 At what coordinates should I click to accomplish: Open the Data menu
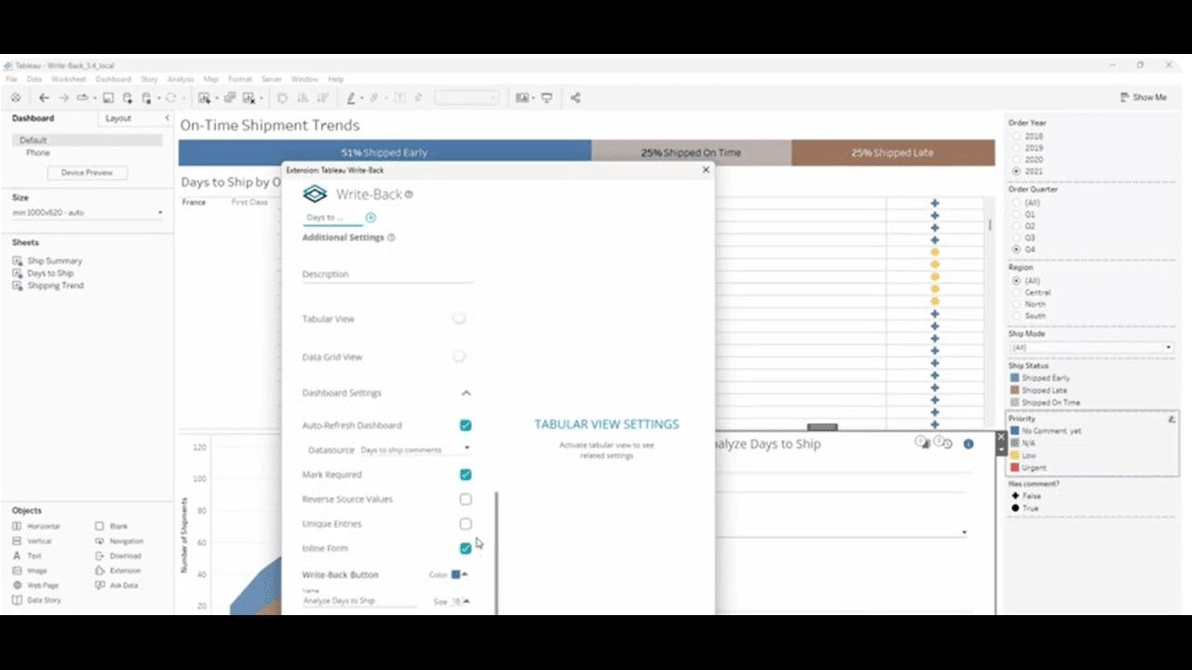pos(34,79)
